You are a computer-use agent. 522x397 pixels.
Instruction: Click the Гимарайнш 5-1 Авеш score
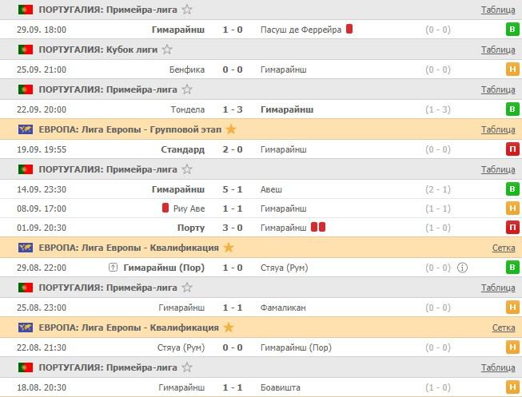pos(232,189)
